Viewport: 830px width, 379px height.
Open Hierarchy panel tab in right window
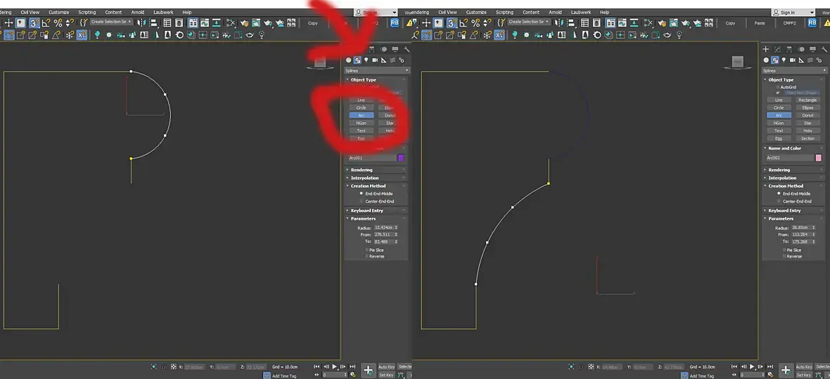788,49
